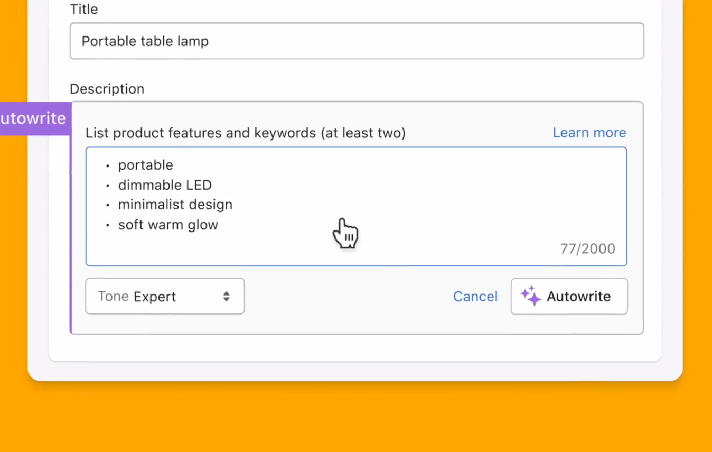Click the 77/2000 character counter
The image size is (712, 452).
tap(587, 248)
